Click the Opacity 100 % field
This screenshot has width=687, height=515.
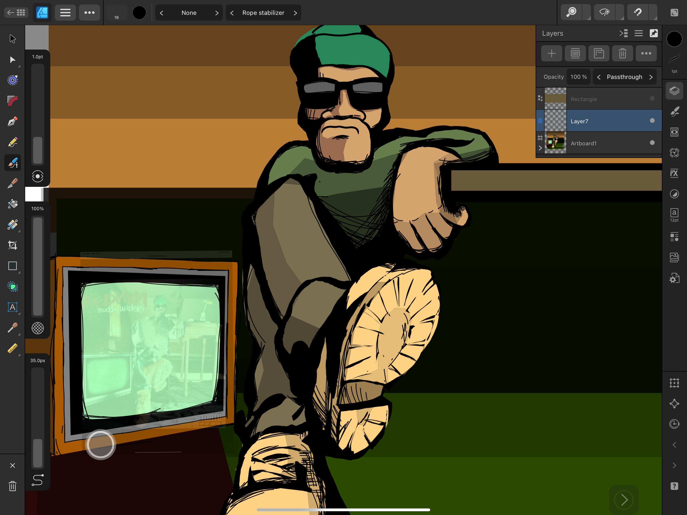pyautogui.click(x=578, y=77)
